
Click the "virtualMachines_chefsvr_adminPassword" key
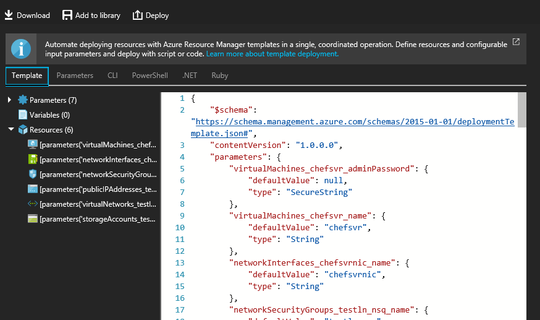click(322, 168)
